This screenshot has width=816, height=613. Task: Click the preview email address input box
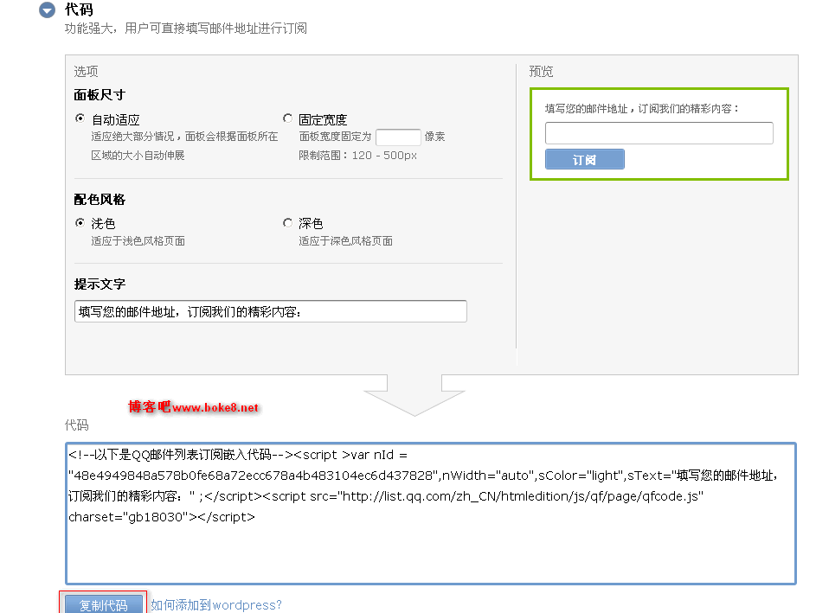(x=659, y=133)
